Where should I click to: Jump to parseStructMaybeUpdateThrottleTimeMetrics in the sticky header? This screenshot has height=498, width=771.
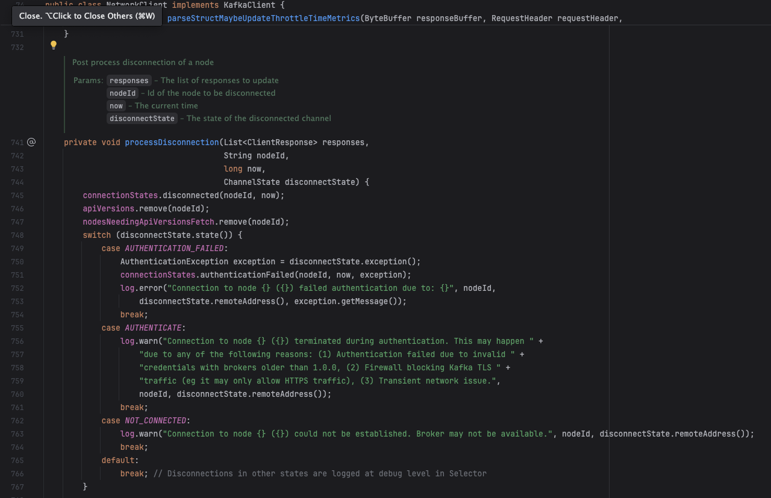[x=264, y=18]
